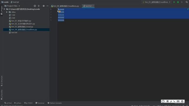189x106 pixels.
Task: Select 1.txt in the project tree
Action: coord(12,15)
